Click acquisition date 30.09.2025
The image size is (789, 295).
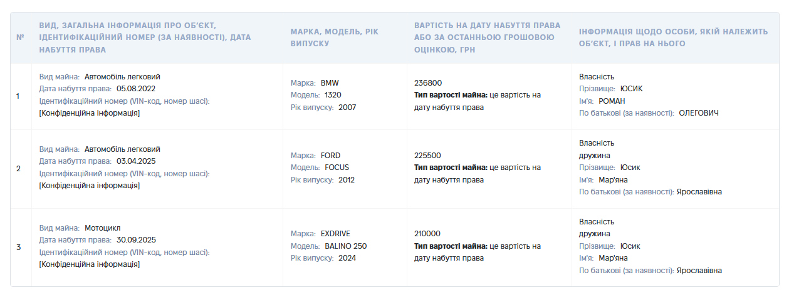point(136,240)
